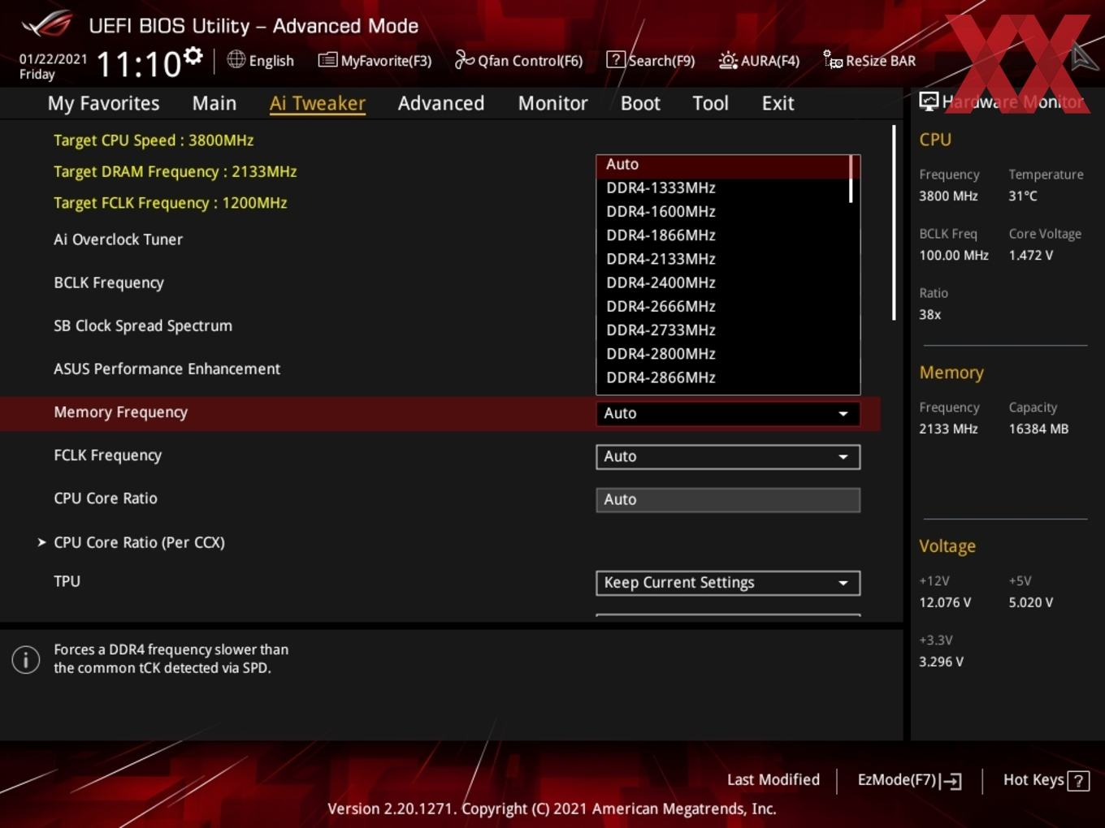1105x828 pixels.
Task: Choose DDR4-1333MHz option
Action: [x=723, y=188]
